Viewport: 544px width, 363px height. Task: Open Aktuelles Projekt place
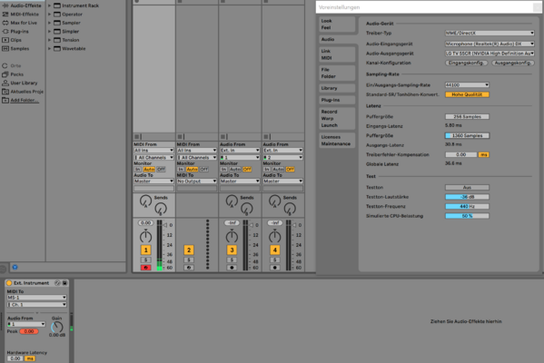point(23,92)
